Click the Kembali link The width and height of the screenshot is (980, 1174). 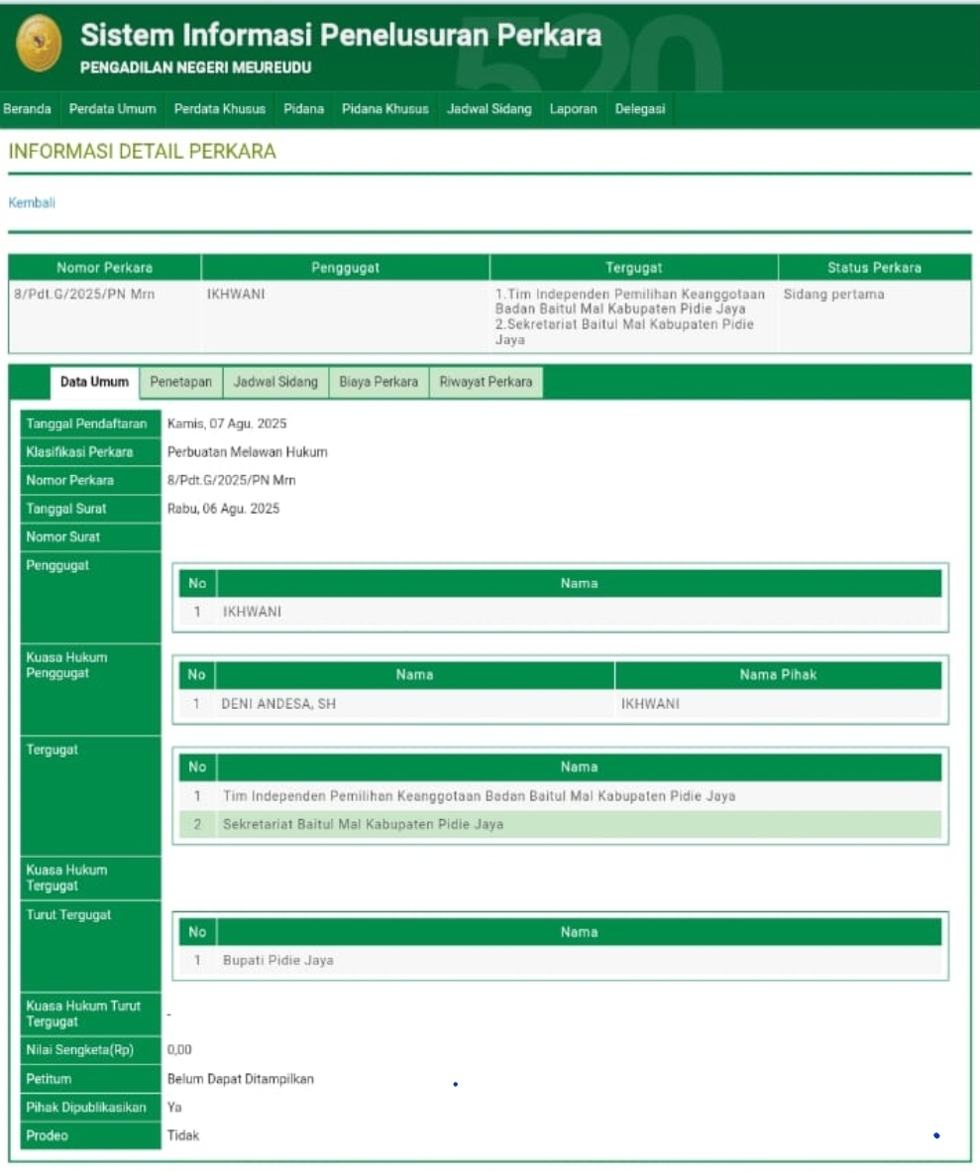coord(32,203)
